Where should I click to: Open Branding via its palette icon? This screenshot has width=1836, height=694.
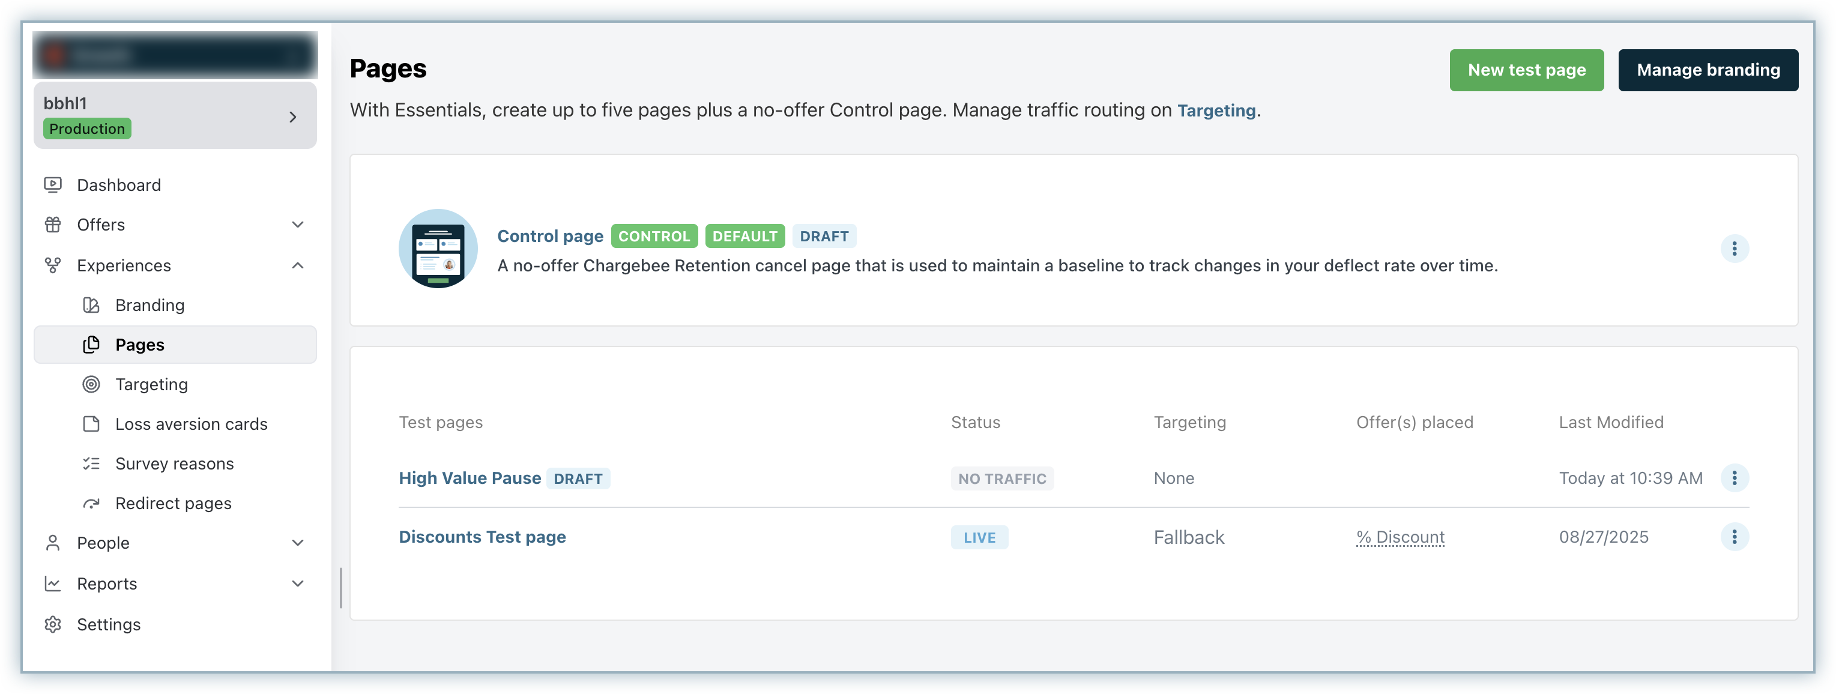(91, 306)
